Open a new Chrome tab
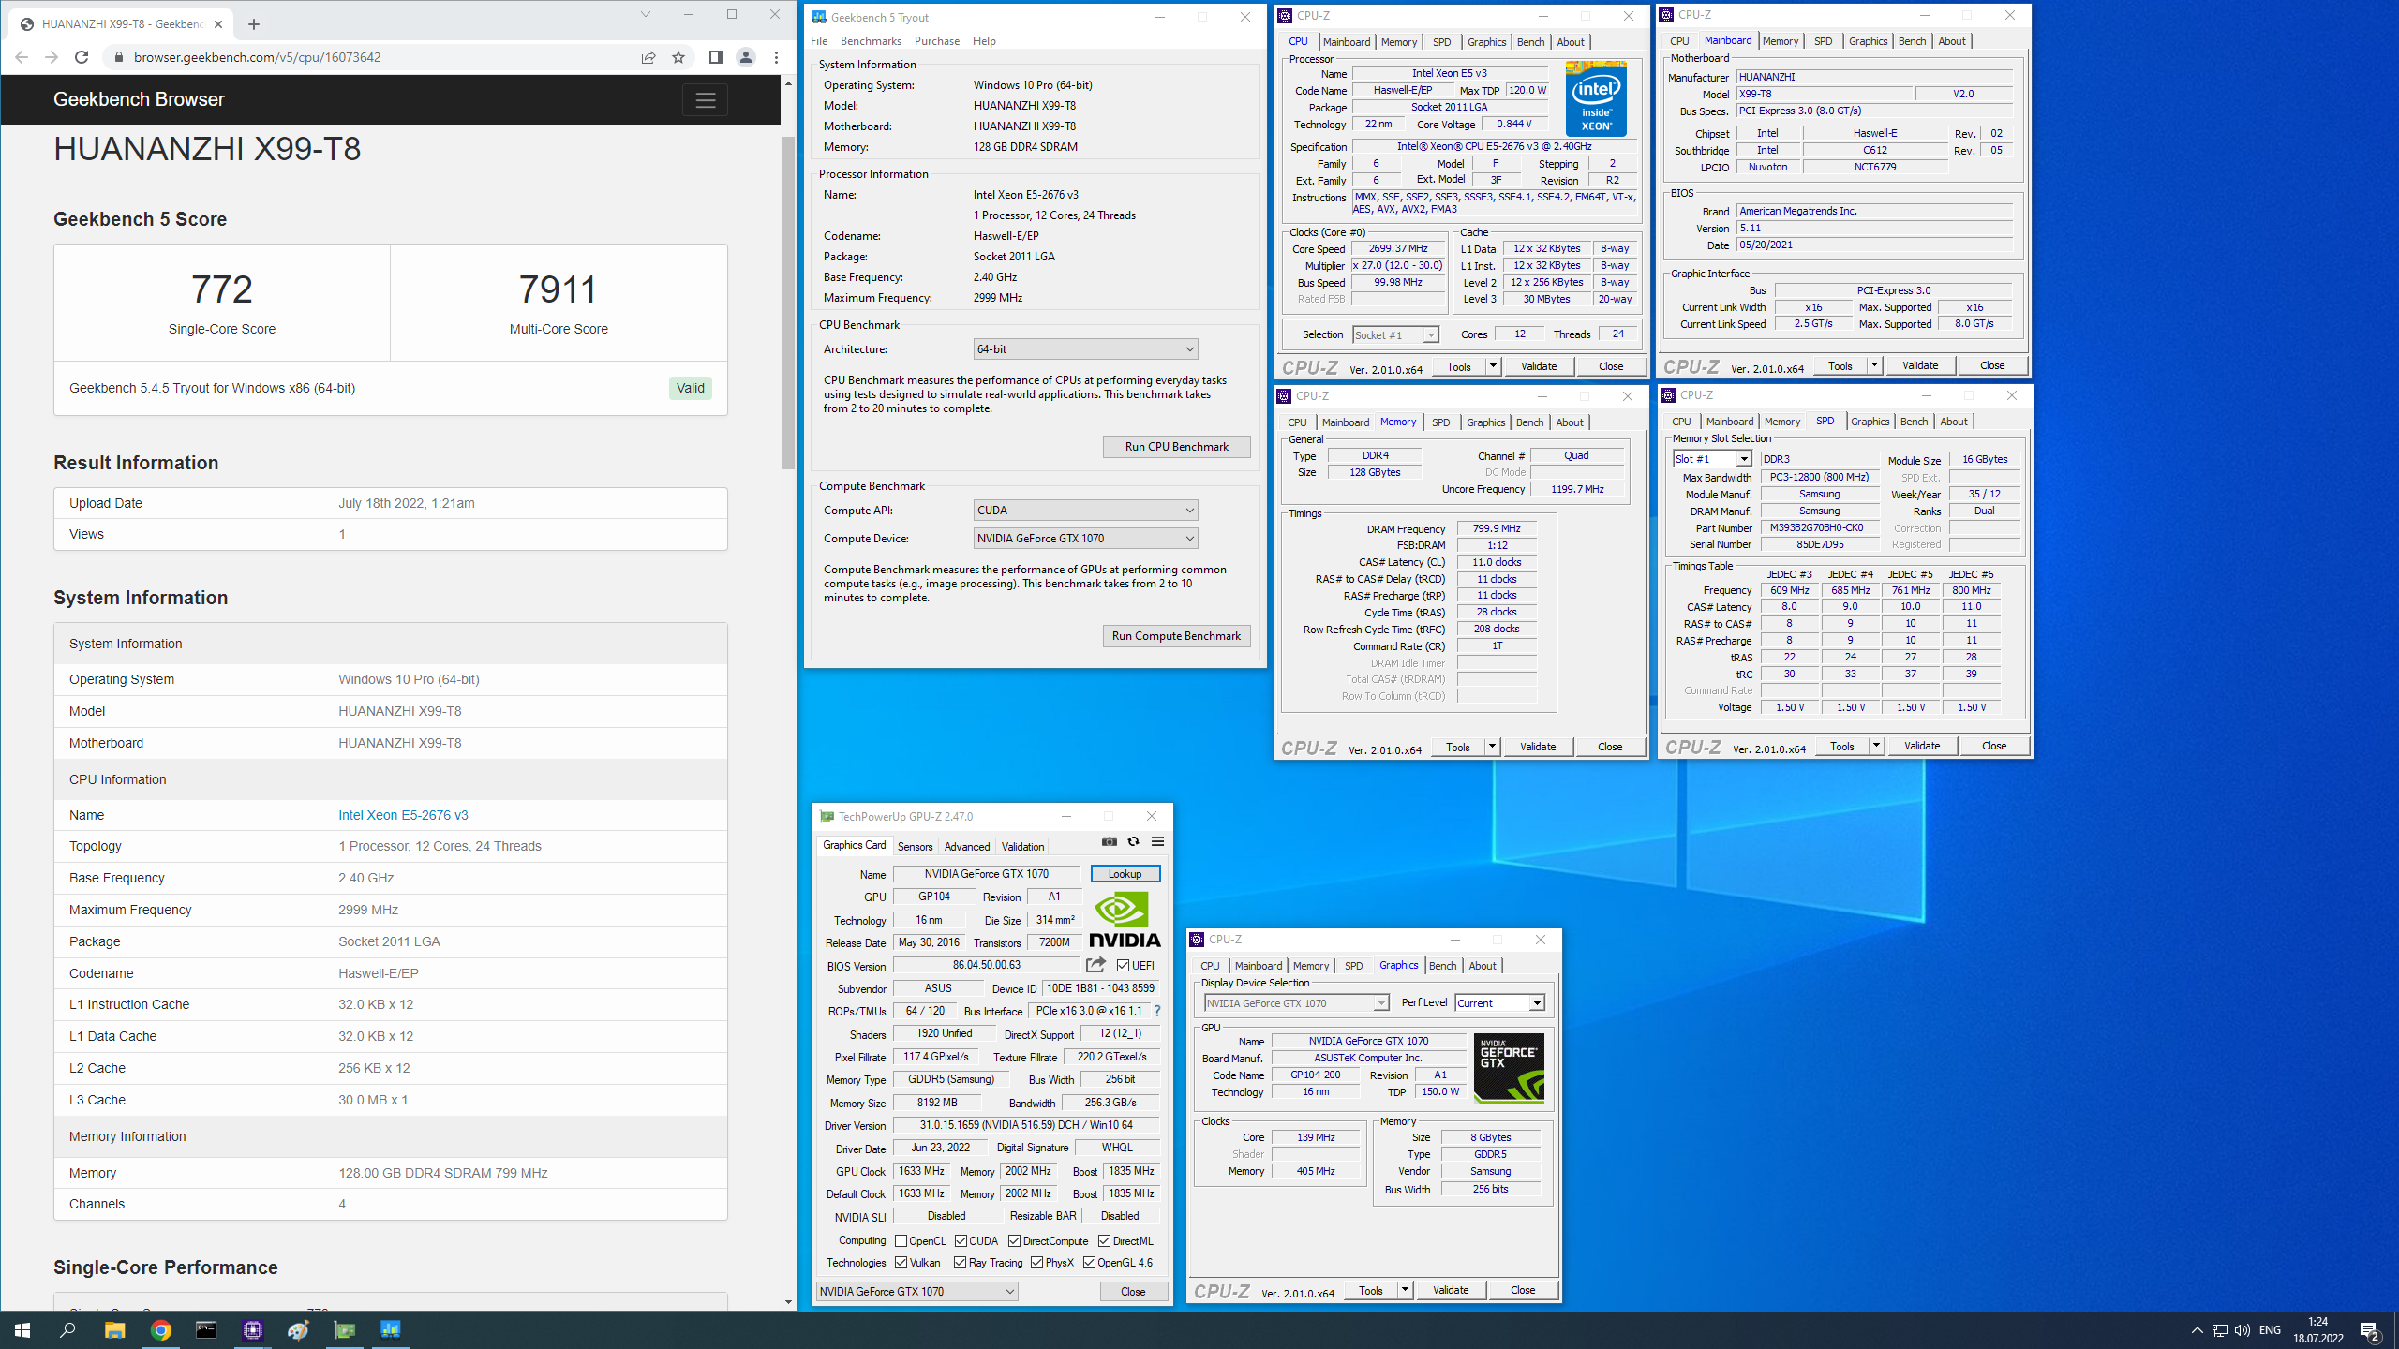Viewport: 2399px width, 1349px height. click(254, 24)
